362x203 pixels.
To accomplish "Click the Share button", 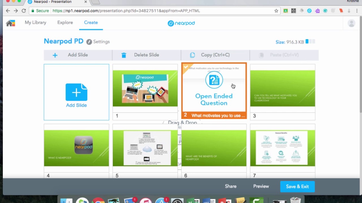I will pyautogui.click(x=231, y=186).
